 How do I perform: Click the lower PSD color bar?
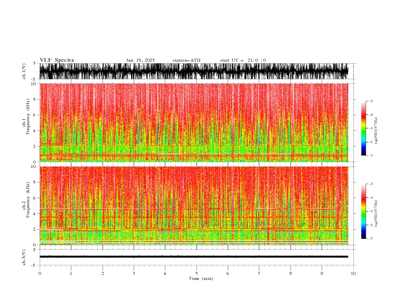tap(363, 211)
